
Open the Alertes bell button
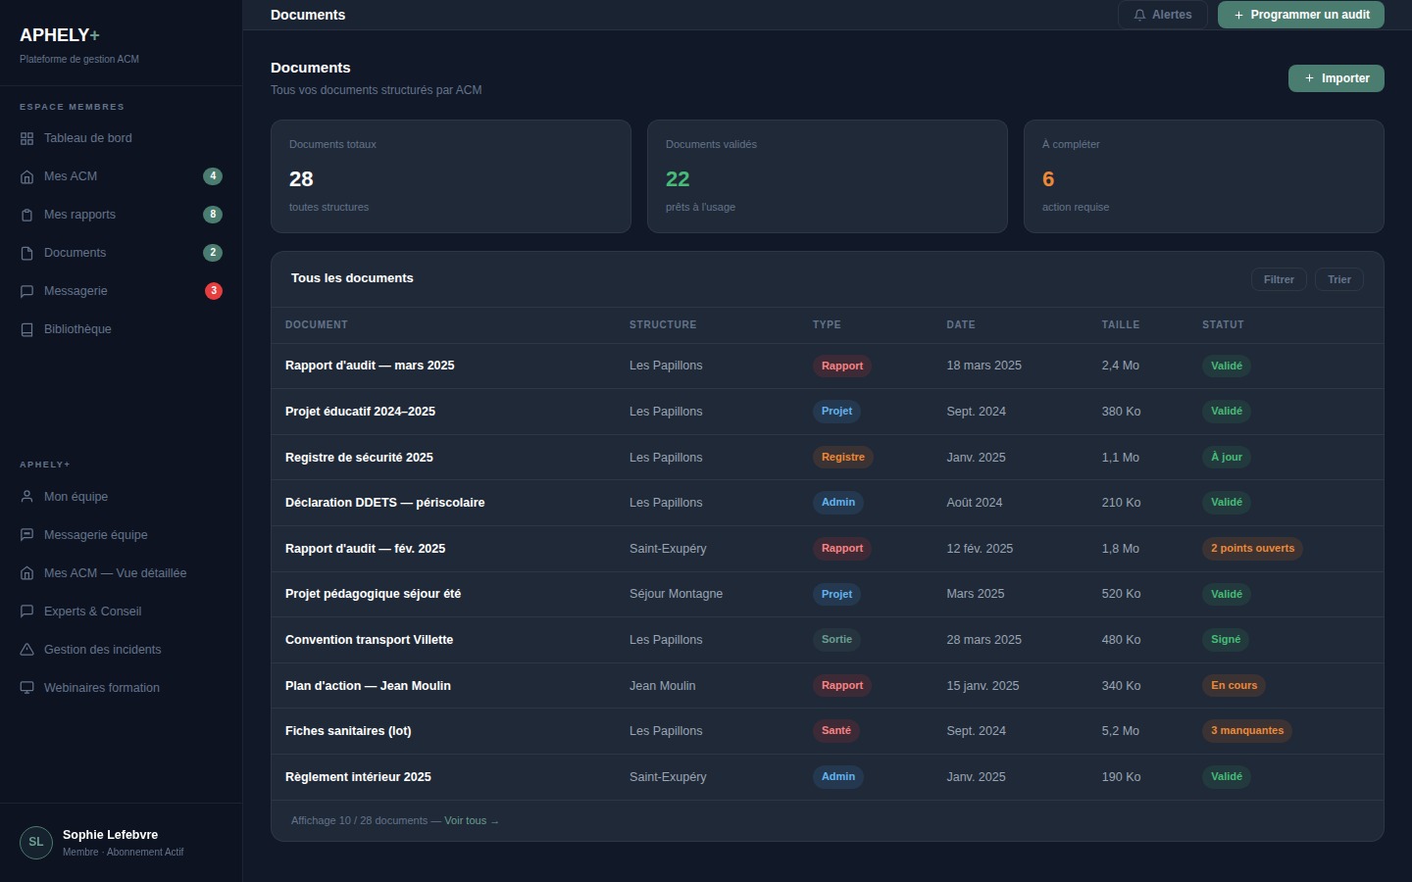[x=1162, y=15]
